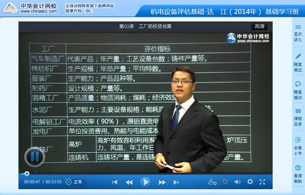Click the total duration 00:33:50

coord(53,182)
